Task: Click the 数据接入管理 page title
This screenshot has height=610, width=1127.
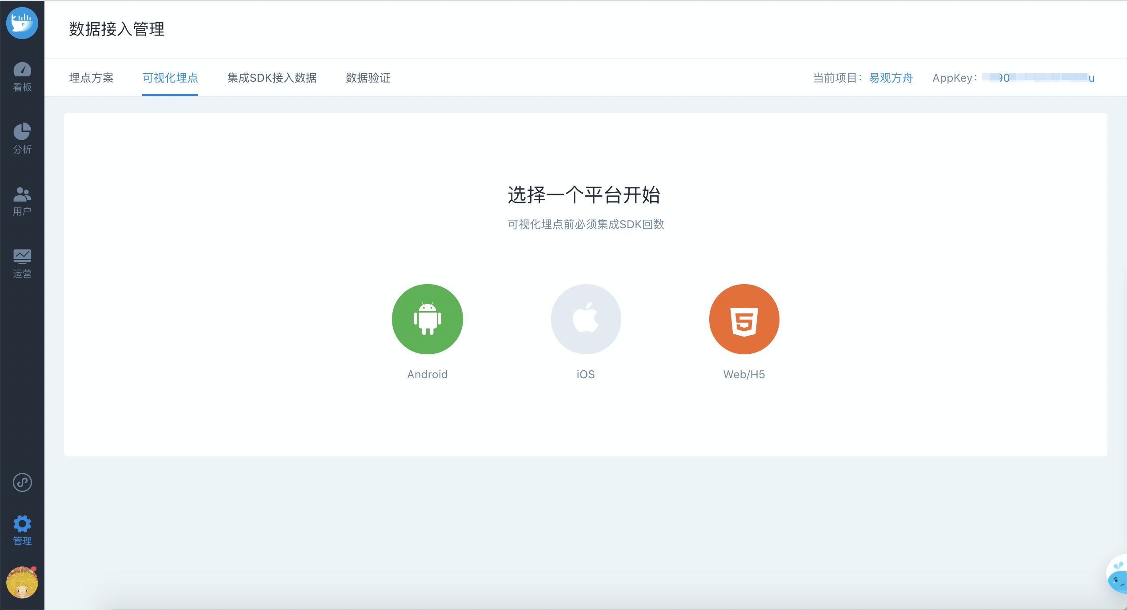Action: click(x=116, y=29)
